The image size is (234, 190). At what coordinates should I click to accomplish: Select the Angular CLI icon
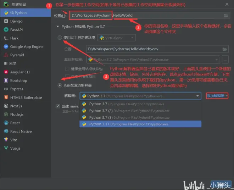pos(6,72)
